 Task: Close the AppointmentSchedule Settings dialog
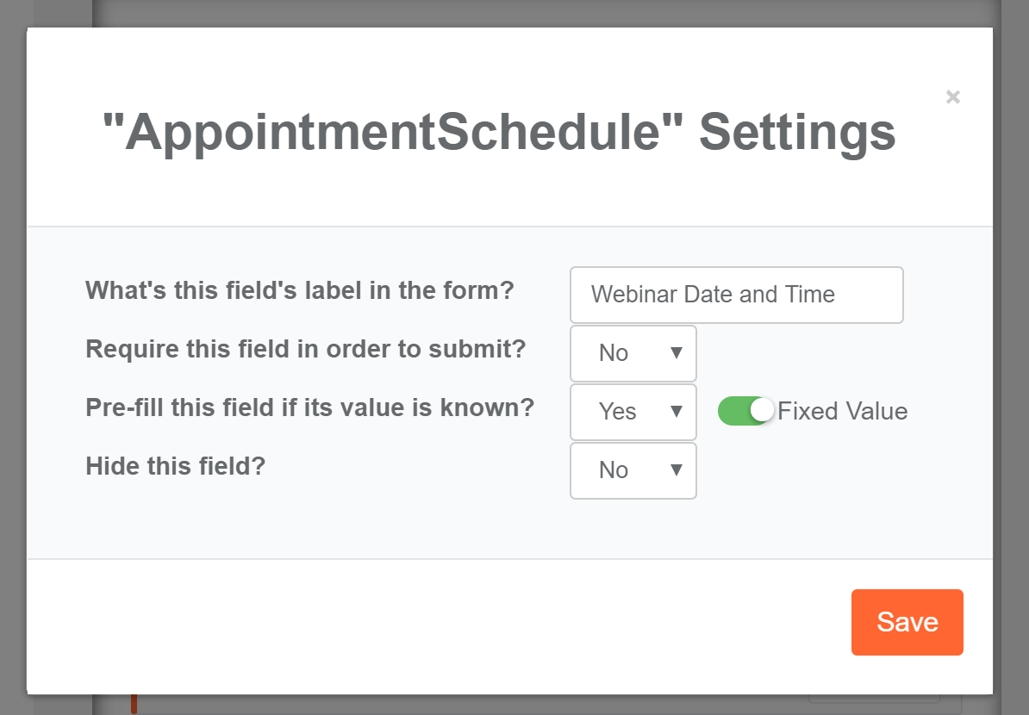tap(952, 97)
